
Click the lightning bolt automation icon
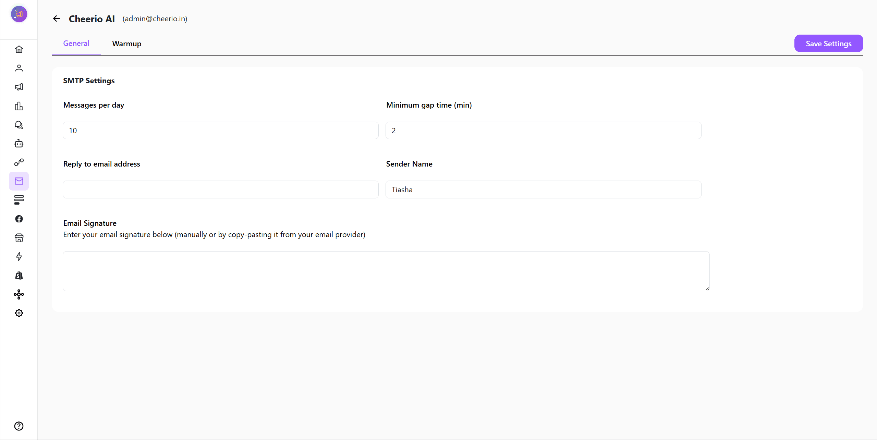[x=19, y=257]
